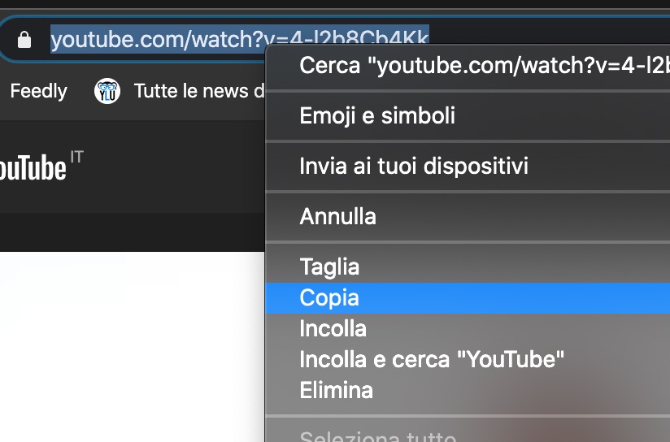The height and width of the screenshot is (442, 670).
Task: Select Copia to copy the URL
Action: point(329,298)
